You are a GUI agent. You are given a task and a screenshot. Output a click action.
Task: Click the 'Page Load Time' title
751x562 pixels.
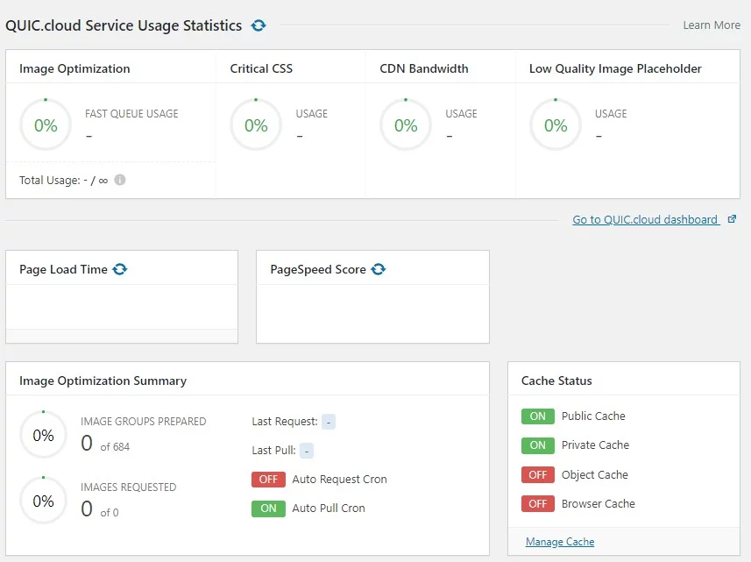tap(63, 269)
